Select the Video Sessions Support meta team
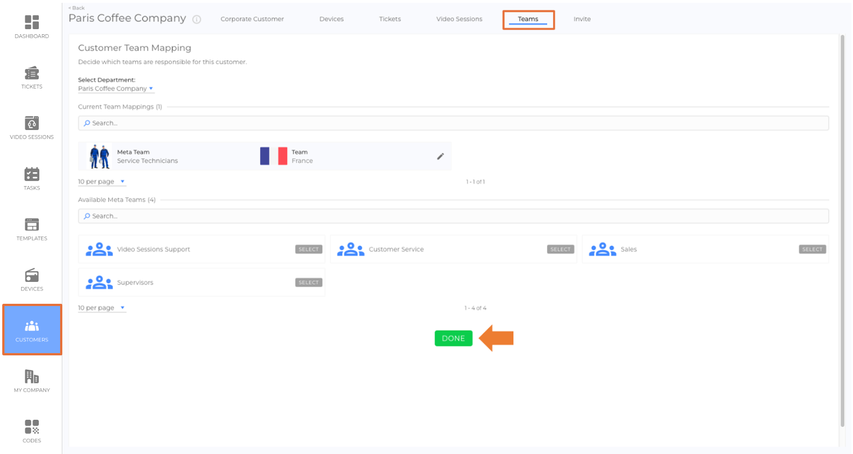This screenshot has width=853, height=454. click(x=308, y=249)
